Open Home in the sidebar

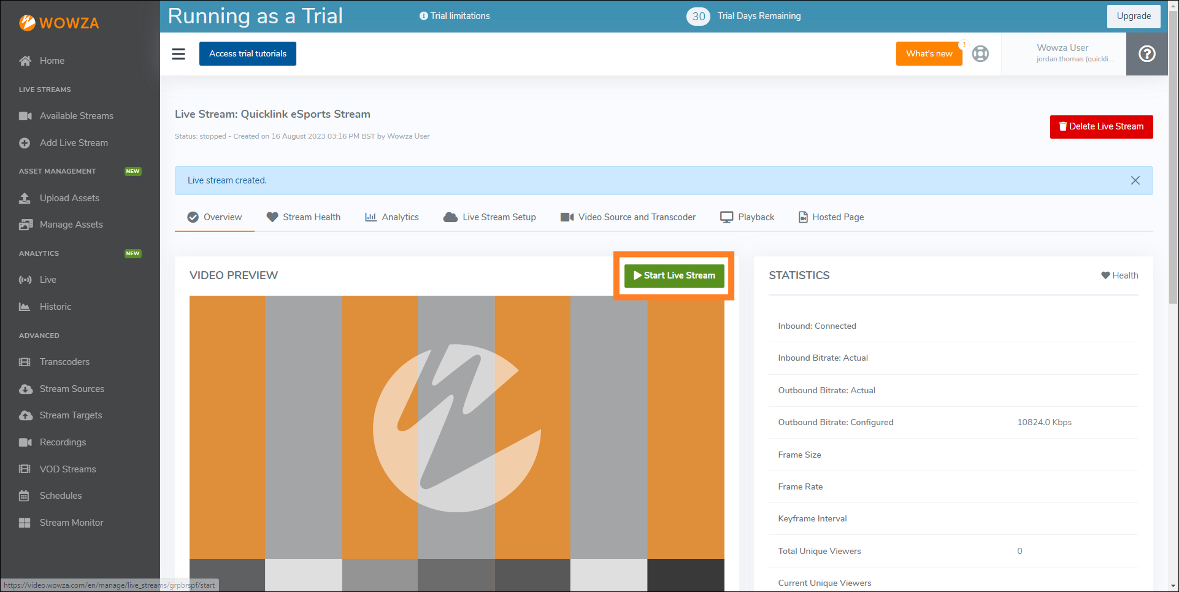[x=52, y=61]
